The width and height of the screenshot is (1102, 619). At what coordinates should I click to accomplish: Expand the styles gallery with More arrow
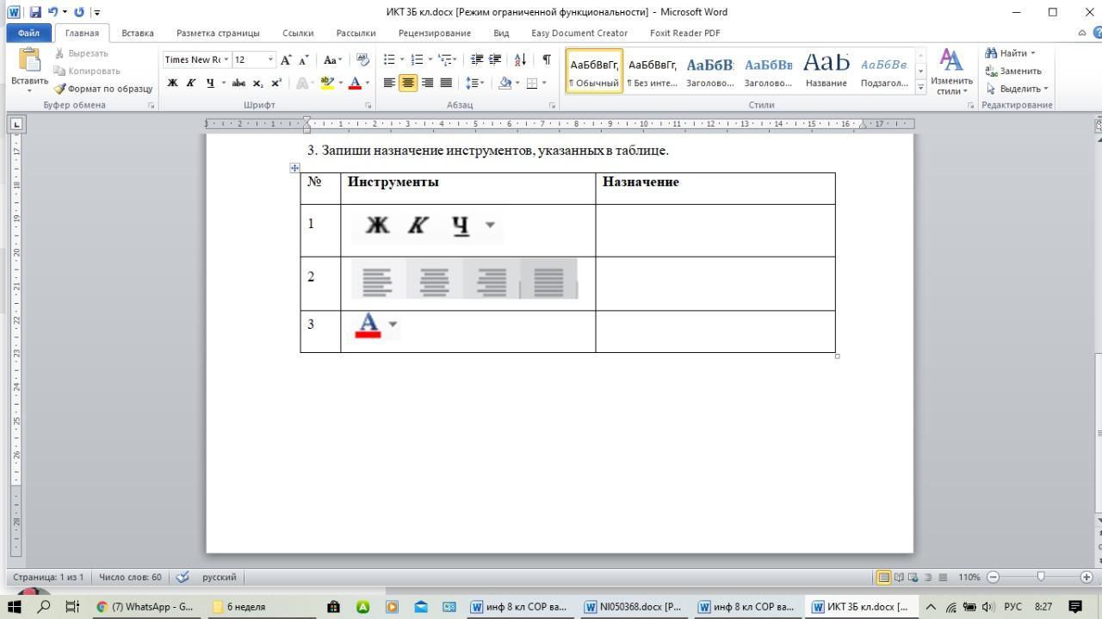920,87
